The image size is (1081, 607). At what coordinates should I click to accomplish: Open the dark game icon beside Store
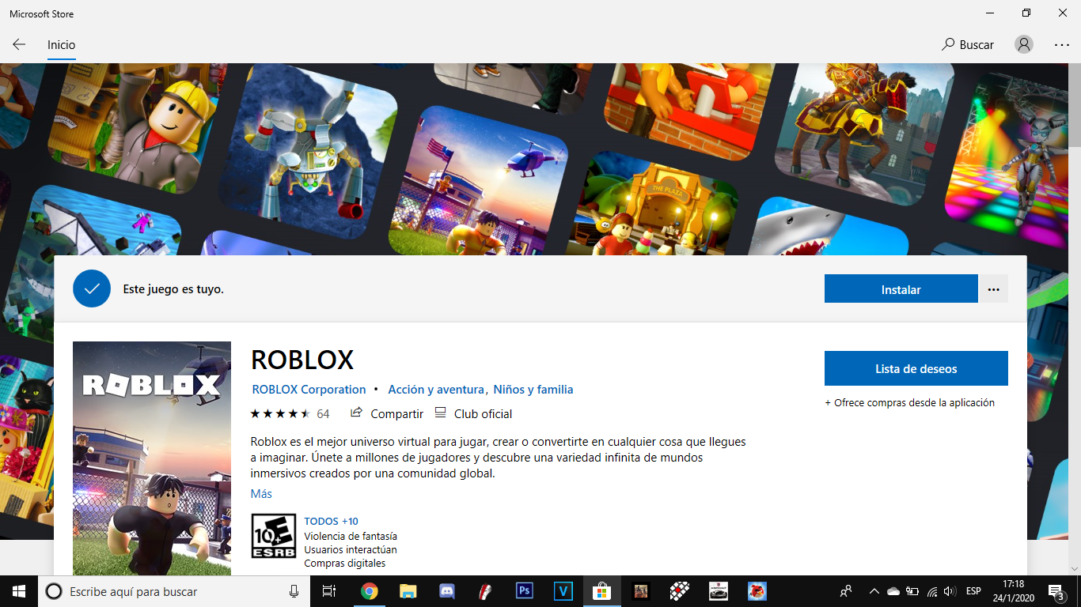point(640,591)
